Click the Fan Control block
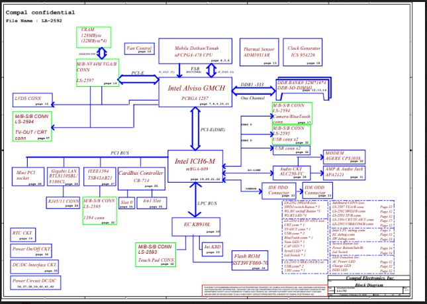This screenshot has width=427, height=304. click(x=140, y=49)
